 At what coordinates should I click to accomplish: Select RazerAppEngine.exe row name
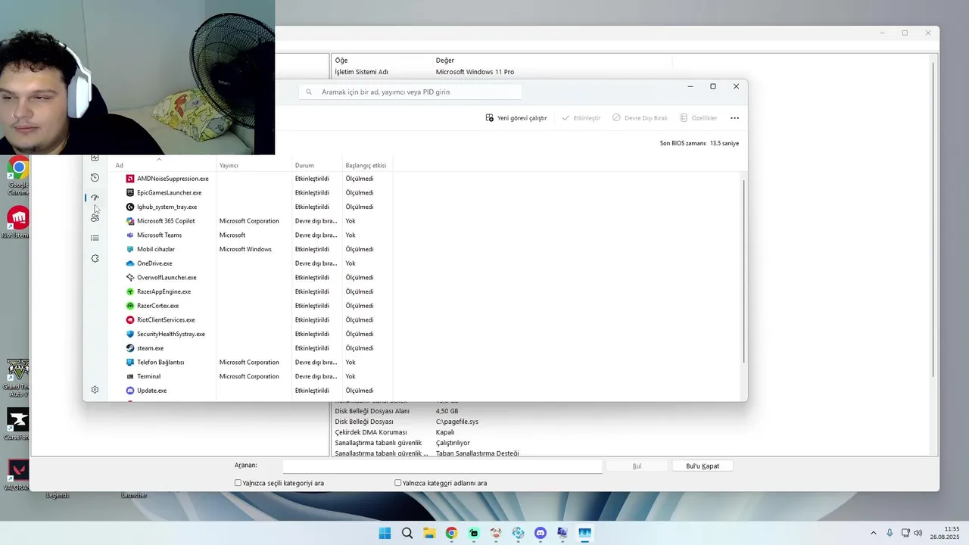coord(164,291)
